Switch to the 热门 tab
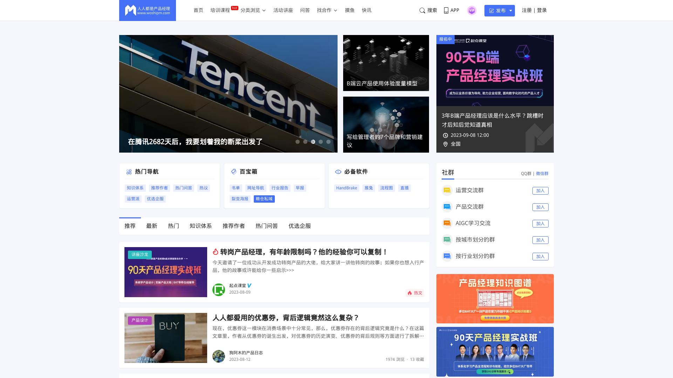673x378 pixels. click(x=174, y=226)
